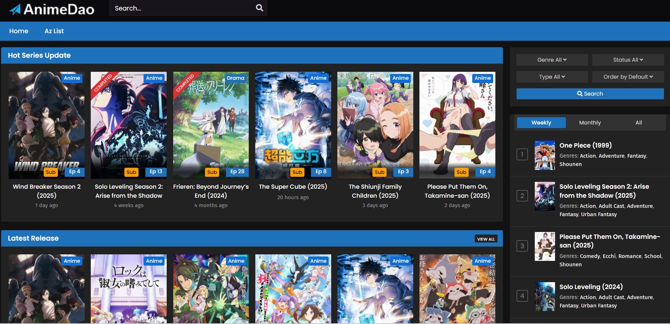670x324 pixels.
Task: Click the Ep 13 badge on Solo Leveling poster
Action: click(x=156, y=172)
